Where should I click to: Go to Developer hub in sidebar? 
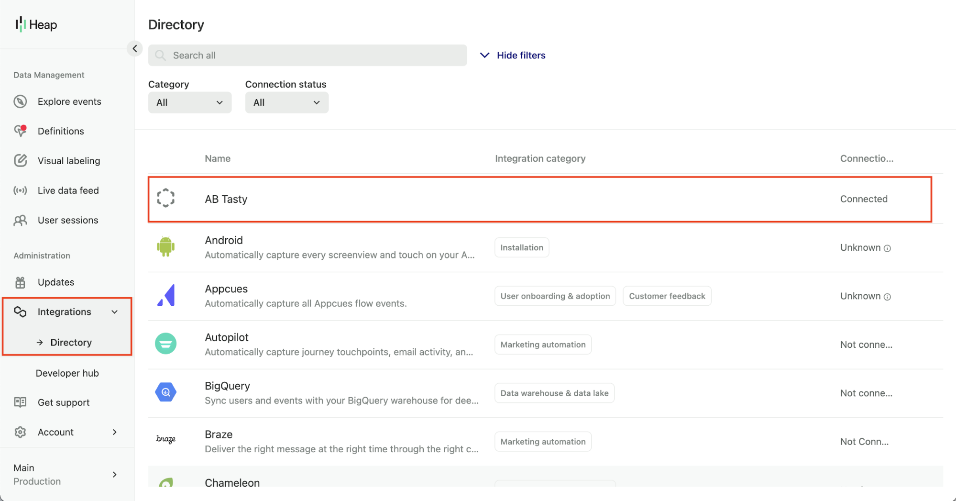click(67, 373)
